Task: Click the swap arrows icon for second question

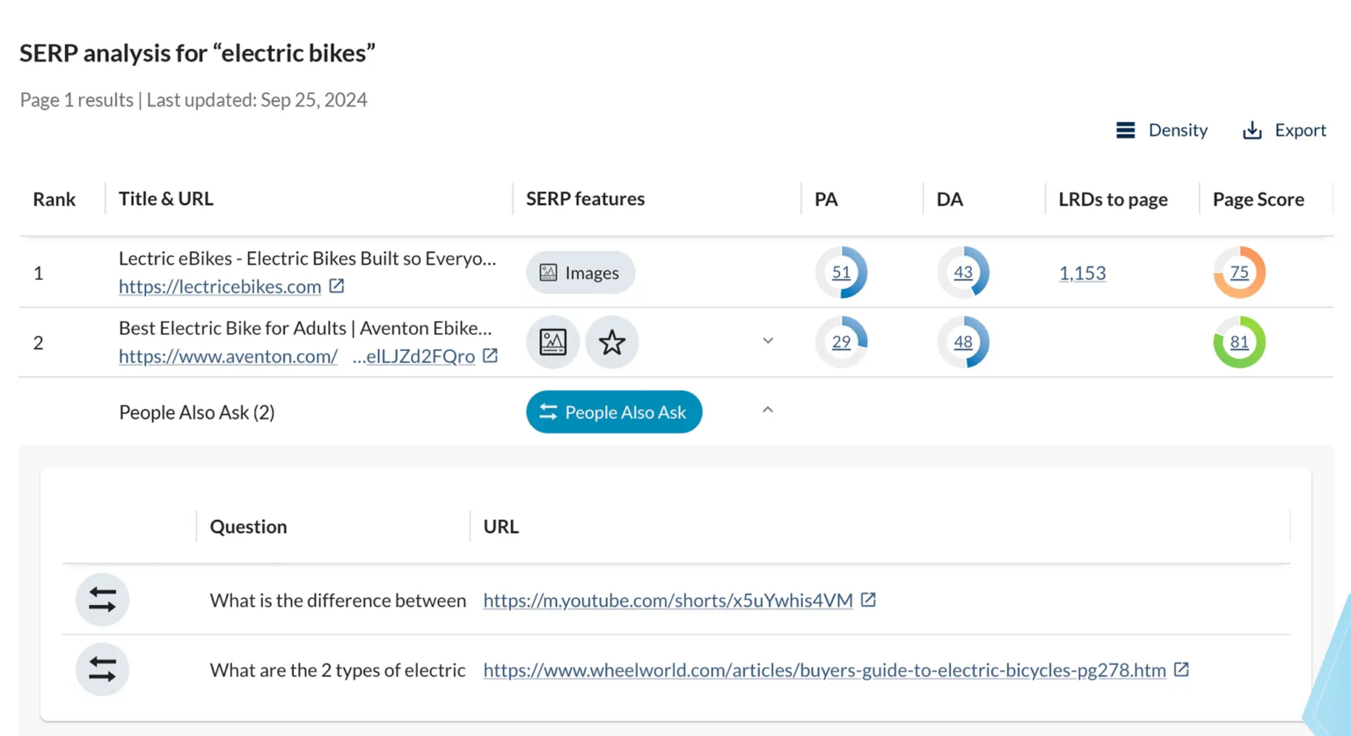Action: tap(102, 670)
